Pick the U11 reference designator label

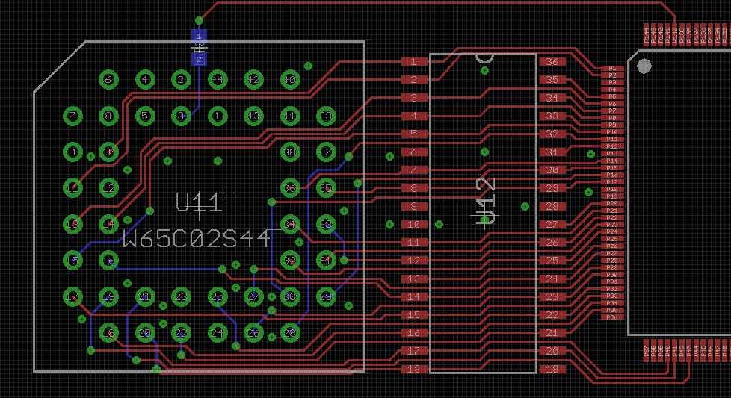[199, 202]
